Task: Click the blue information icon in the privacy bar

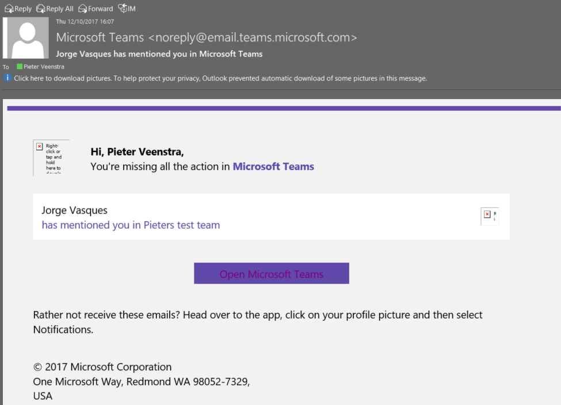Action: tap(8, 78)
